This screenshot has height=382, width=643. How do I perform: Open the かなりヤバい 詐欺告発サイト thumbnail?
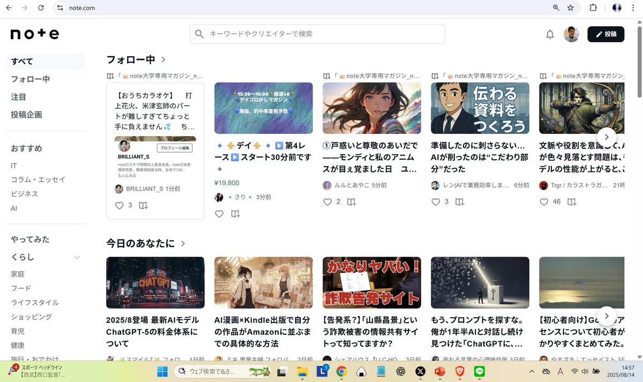372,283
